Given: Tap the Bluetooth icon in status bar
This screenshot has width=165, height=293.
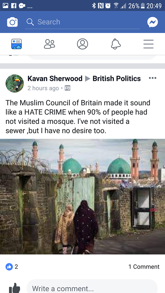Looking at the screenshot, I should tap(94, 5).
